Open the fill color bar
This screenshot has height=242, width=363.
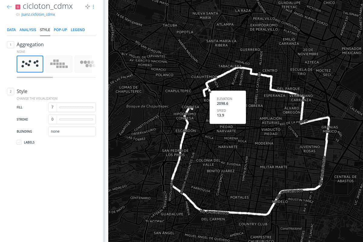pos(76,107)
